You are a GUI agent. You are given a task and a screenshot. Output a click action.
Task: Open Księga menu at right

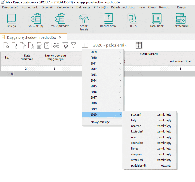(181, 7)
